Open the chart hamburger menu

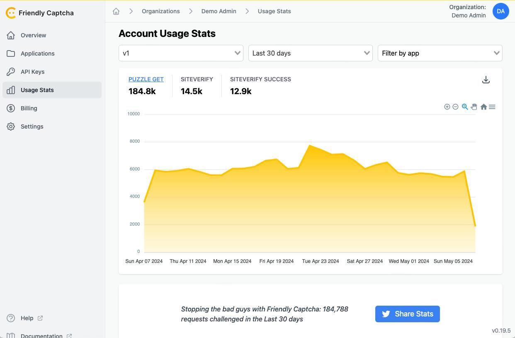tap(492, 107)
